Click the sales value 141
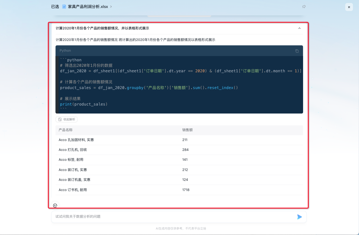Screen dimensions: 359x235 coord(185,160)
